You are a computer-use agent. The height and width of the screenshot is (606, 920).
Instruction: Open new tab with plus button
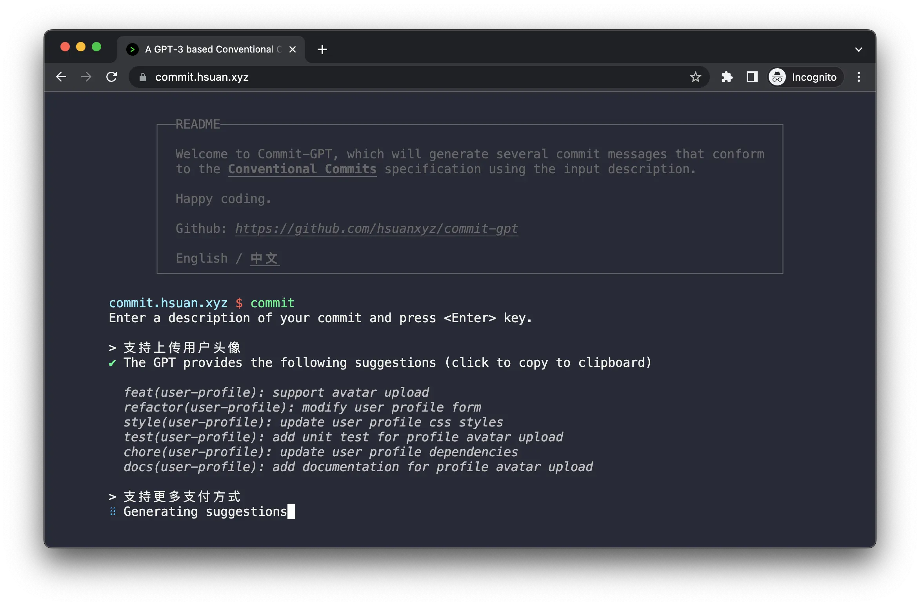(322, 49)
